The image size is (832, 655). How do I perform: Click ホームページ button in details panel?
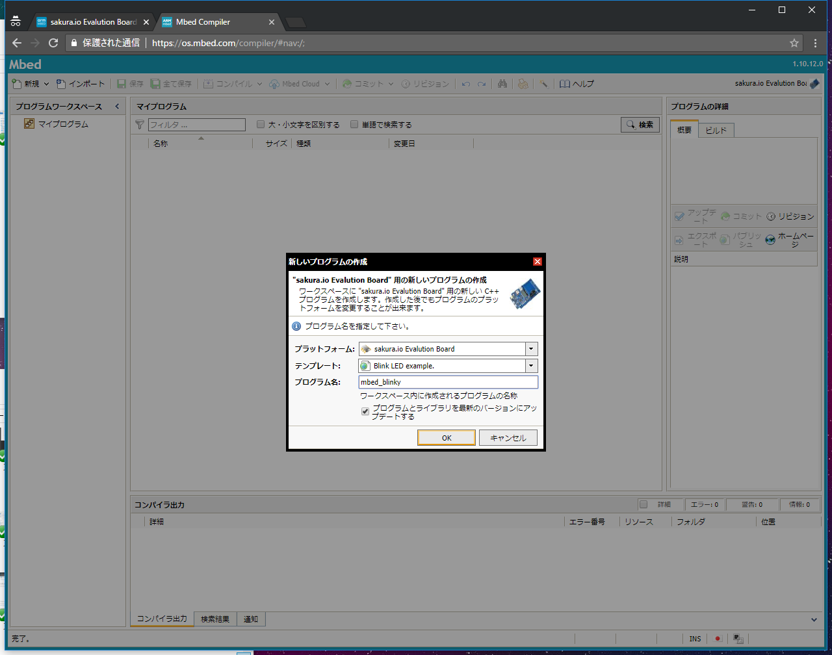coord(790,240)
